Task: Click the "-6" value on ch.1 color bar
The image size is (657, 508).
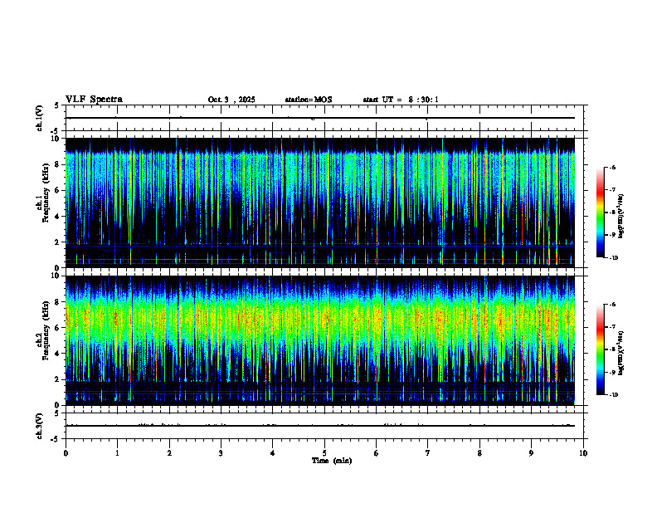Action: pyautogui.click(x=612, y=167)
